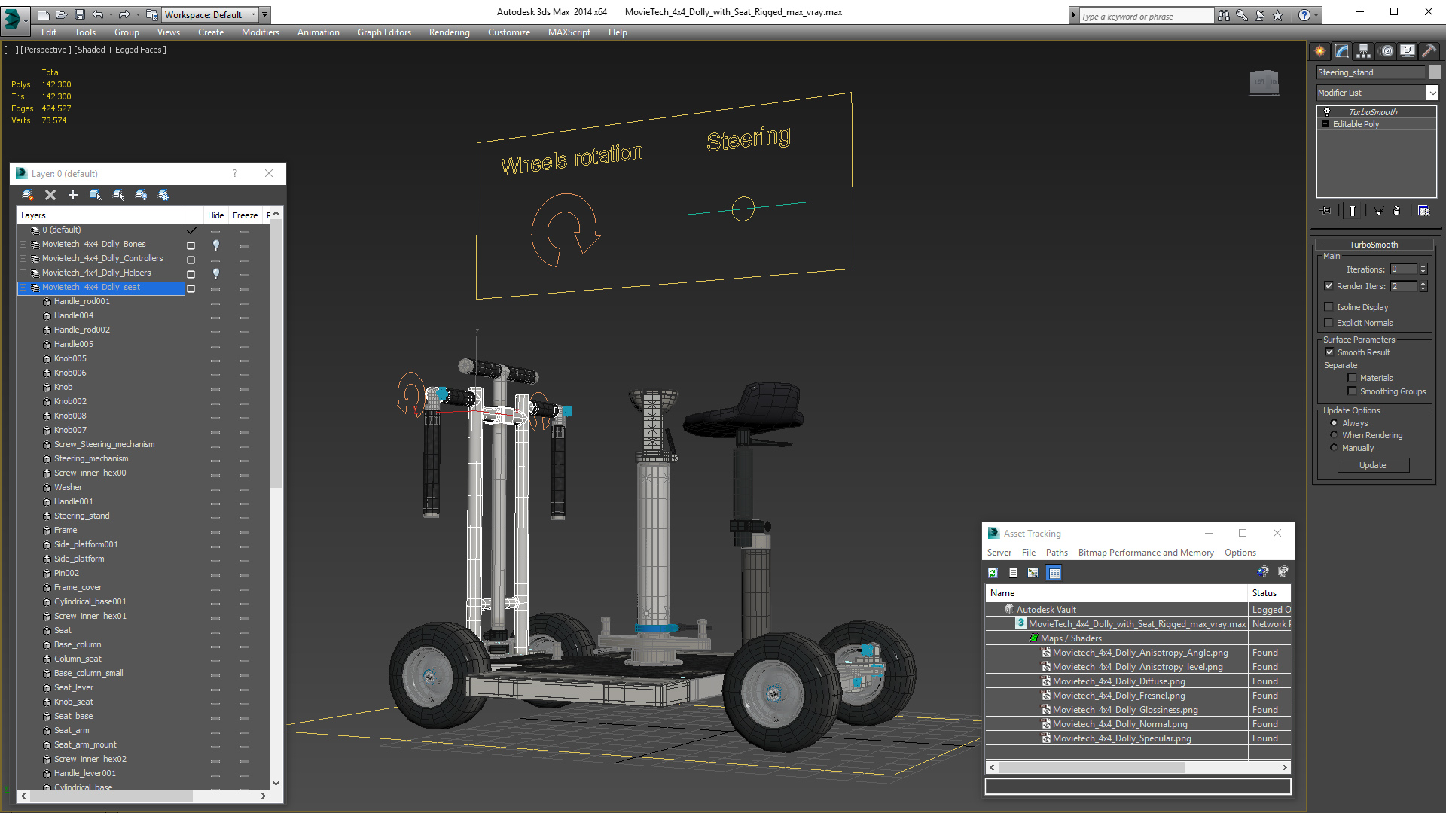
Task: Click Create New Layer icon in Layer dialog
Action: coord(28,195)
